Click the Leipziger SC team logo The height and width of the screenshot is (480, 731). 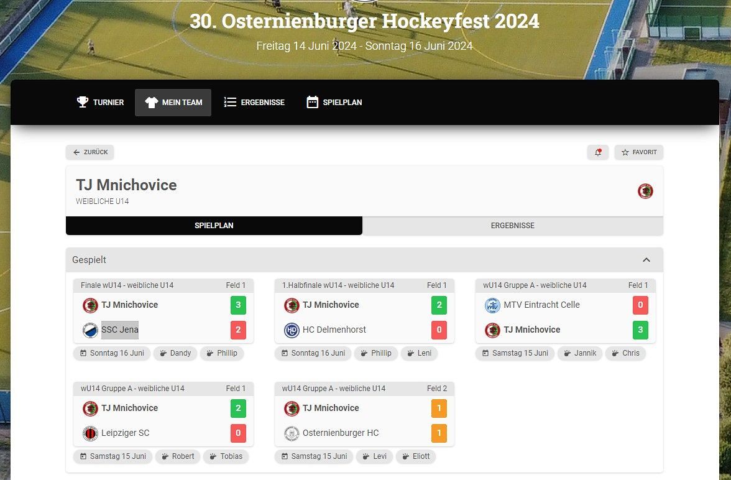[90, 433]
